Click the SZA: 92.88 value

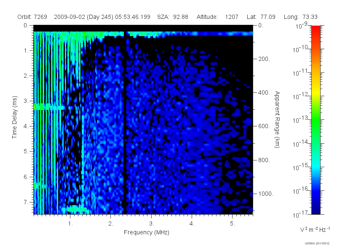click(x=173, y=17)
